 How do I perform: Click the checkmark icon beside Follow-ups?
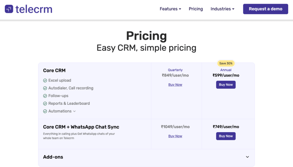pyautogui.click(x=45, y=96)
